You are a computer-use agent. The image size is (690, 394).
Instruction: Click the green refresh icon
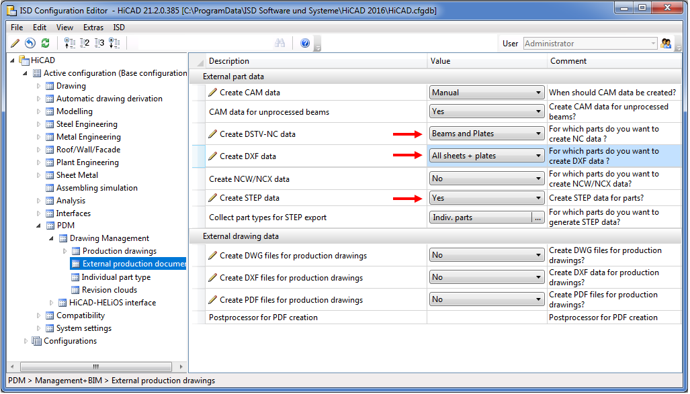click(x=45, y=43)
